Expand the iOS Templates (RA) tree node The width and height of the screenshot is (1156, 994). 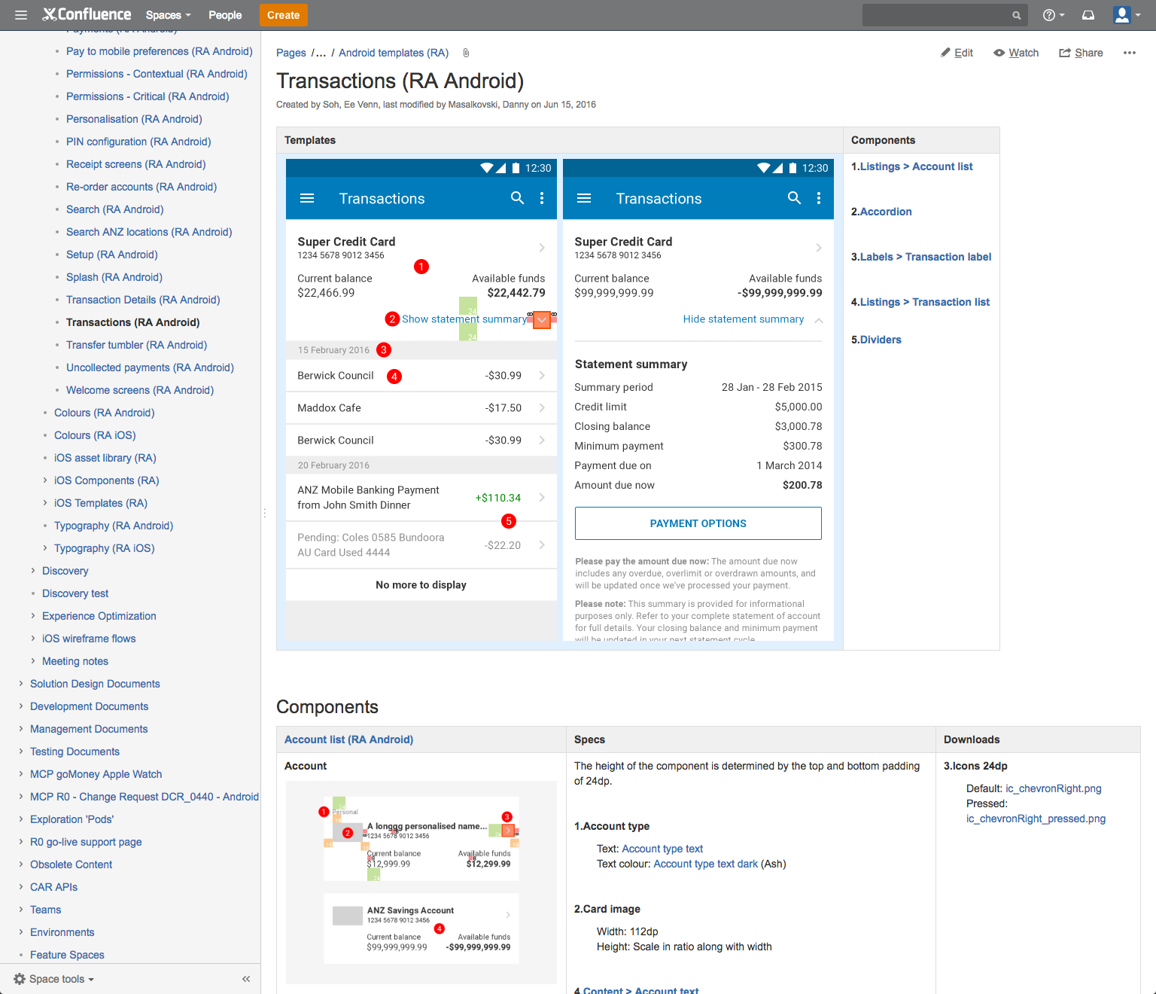(45, 503)
